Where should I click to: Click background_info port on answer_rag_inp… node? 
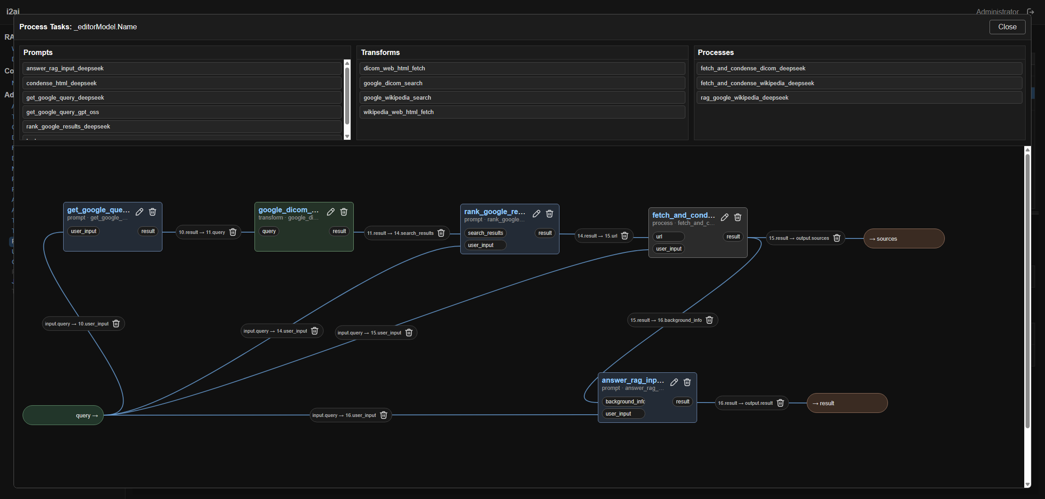[623, 402]
